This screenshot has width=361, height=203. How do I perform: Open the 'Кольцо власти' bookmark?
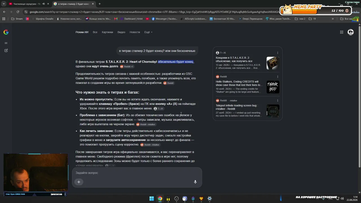[x=98, y=19]
